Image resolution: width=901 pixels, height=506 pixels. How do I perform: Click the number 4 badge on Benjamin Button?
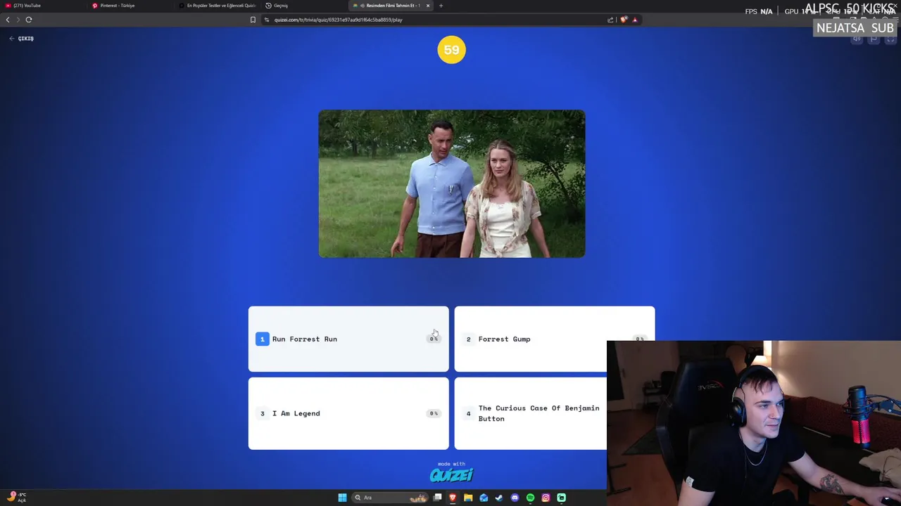468,414
